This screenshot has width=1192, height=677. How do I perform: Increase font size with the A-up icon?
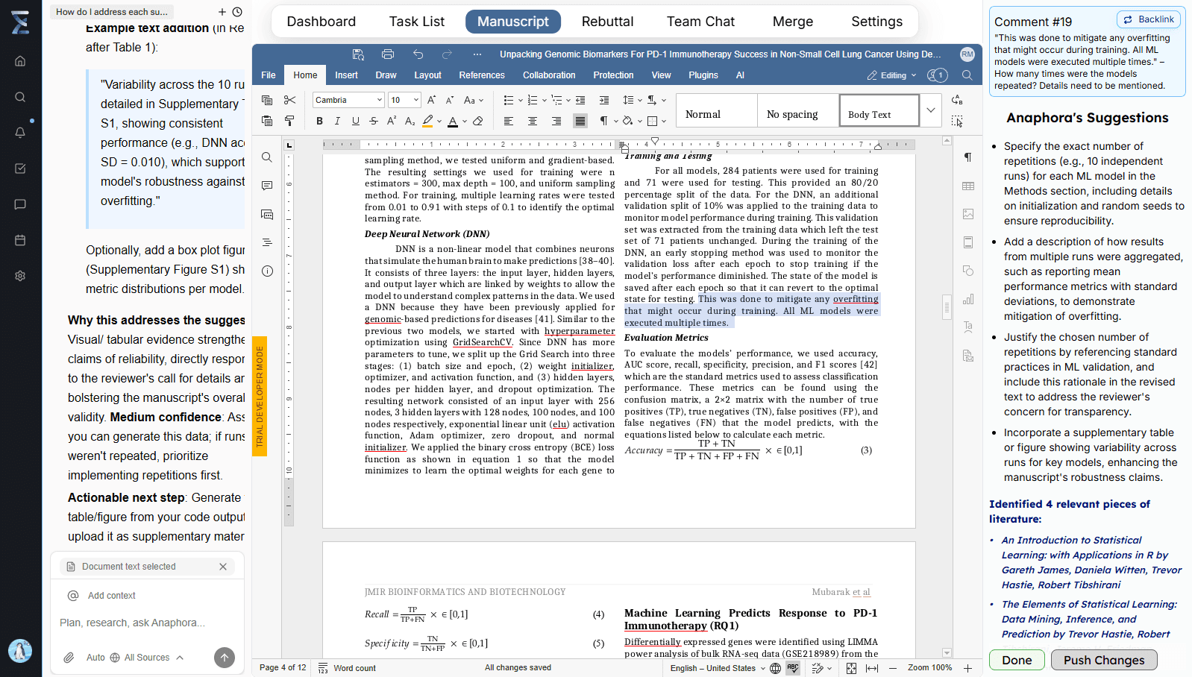(431, 100)
